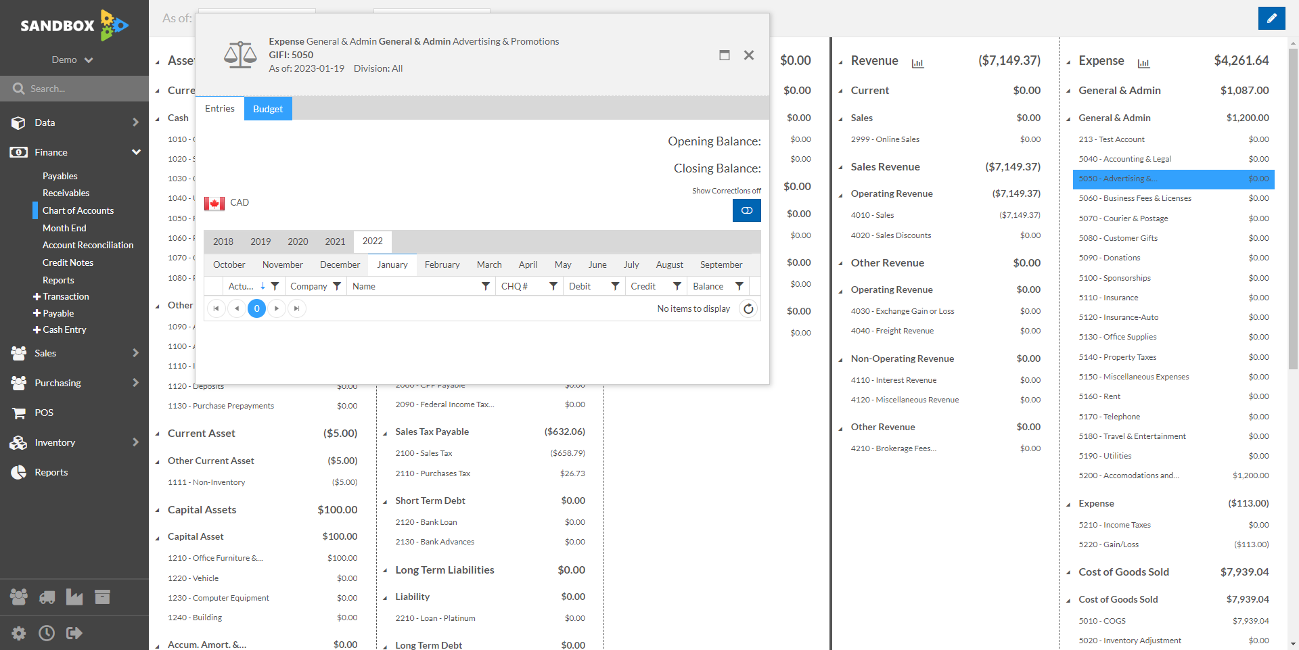Refresh the entries grid
1299x650 pixels.
coord(748,308)
